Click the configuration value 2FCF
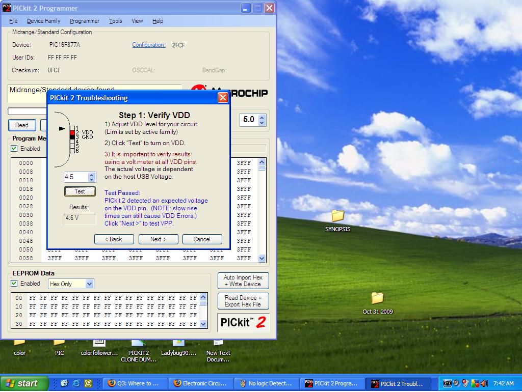The width and height of the screenshot is (522, 392). (178, 45)
